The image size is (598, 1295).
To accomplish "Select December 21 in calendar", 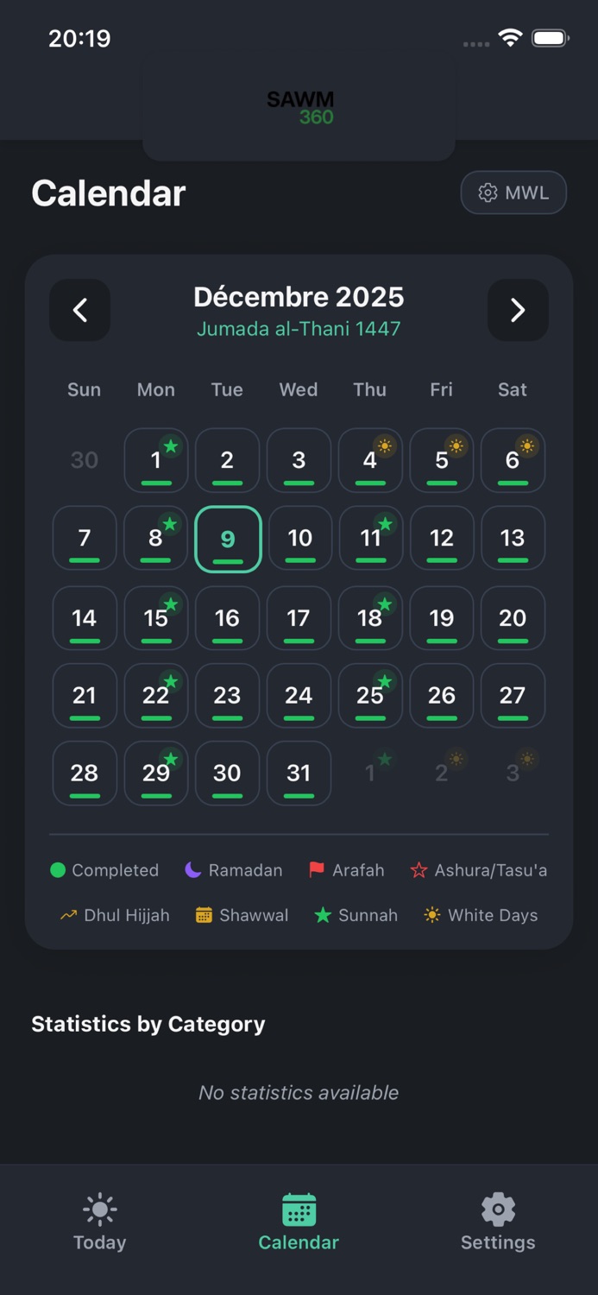I will (x=85, y=696).
